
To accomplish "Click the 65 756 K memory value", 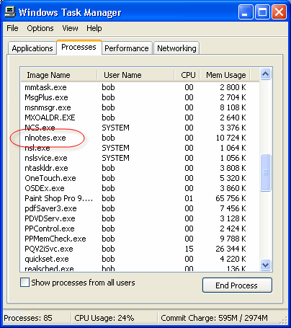I will point(230,198).
